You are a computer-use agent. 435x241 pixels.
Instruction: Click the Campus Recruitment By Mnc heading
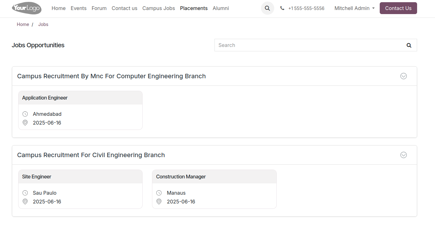111,76
